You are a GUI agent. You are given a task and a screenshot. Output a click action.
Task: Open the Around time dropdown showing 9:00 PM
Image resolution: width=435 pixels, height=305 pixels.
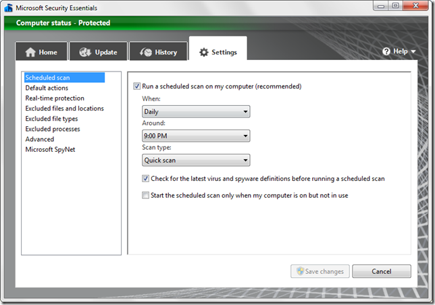click(x=196, y=136)
